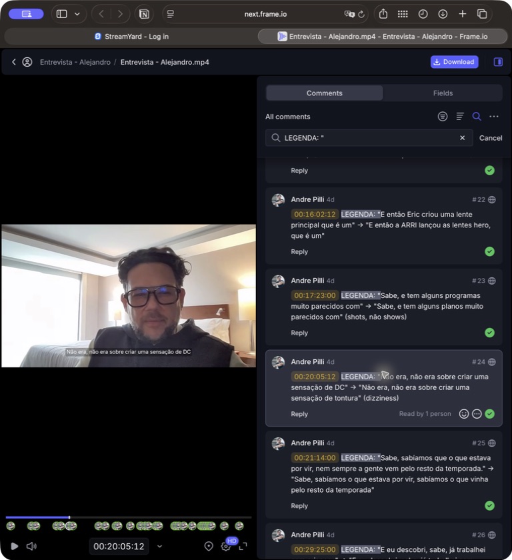Open the comment sort icon
This screenshot has height=560, width=512.
(x=460, y=117)
